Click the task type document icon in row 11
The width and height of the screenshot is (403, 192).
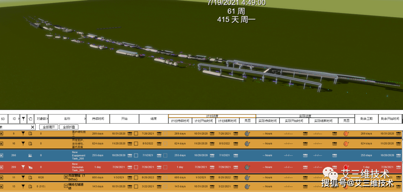30,177
